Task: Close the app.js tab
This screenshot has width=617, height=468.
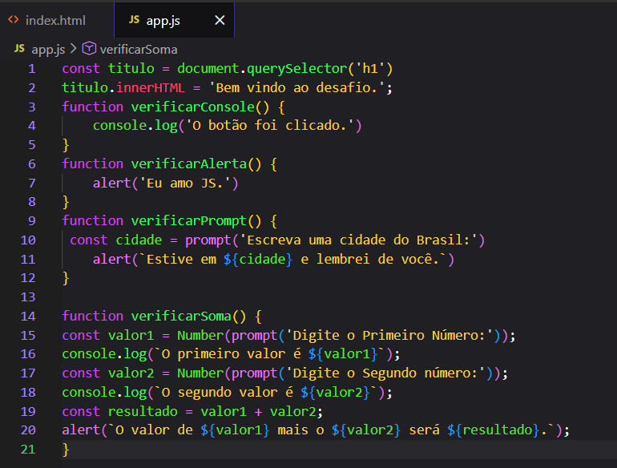Action: (x=220, y=20)
